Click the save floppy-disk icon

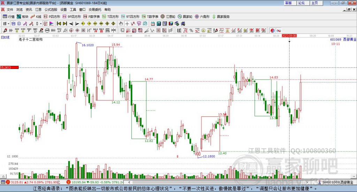pos(171,24)
